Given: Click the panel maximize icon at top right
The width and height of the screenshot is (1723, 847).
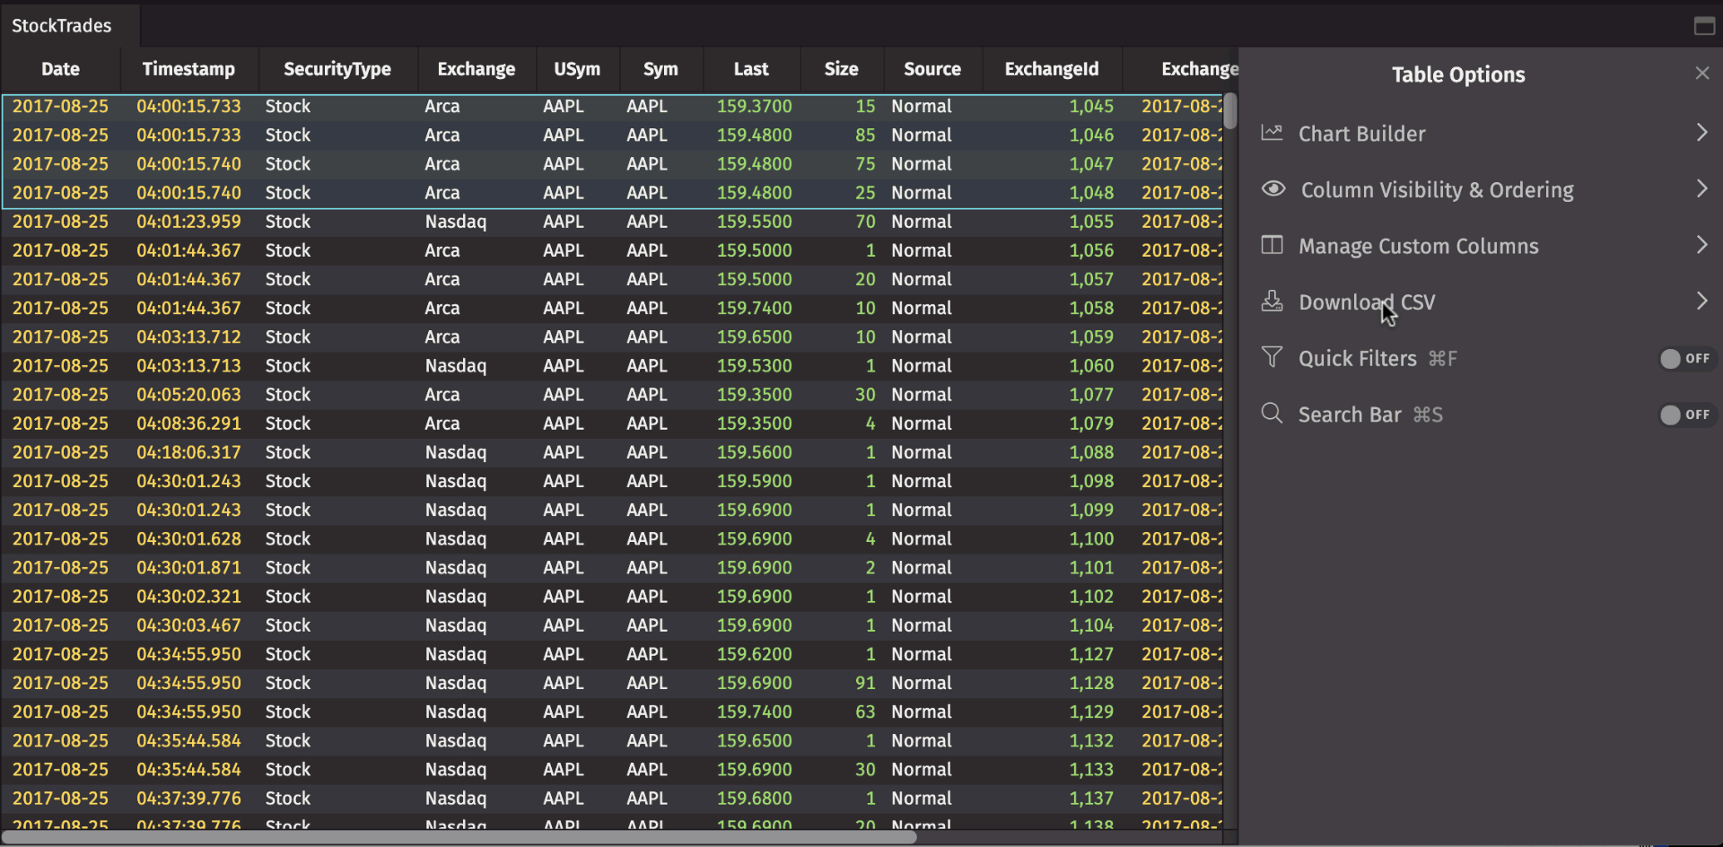Looking at the screenshot, I should pyautogui.click(x=1703, y=26).
